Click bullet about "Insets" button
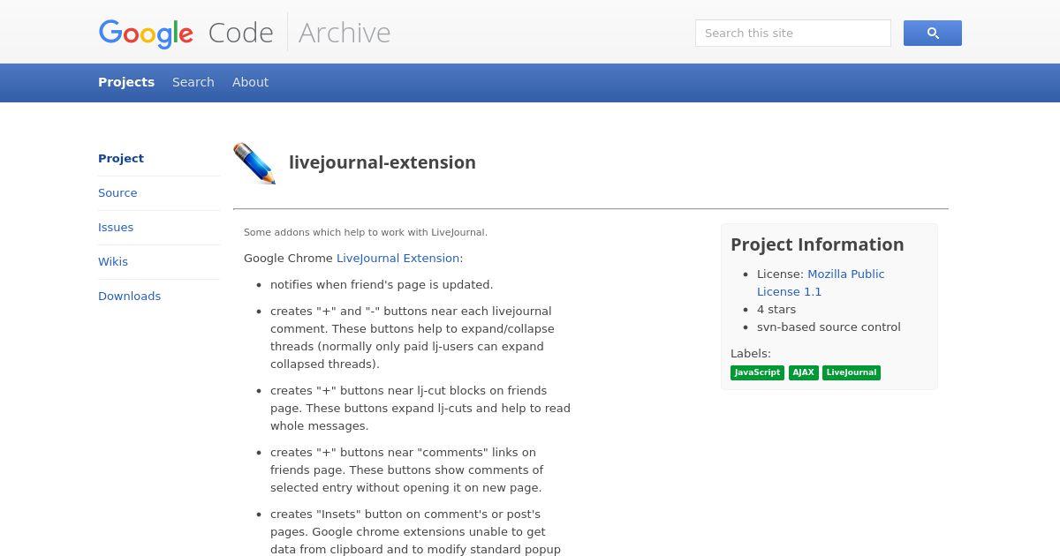1060x556 pixels. pyautogui.click(x=415, y=532)
